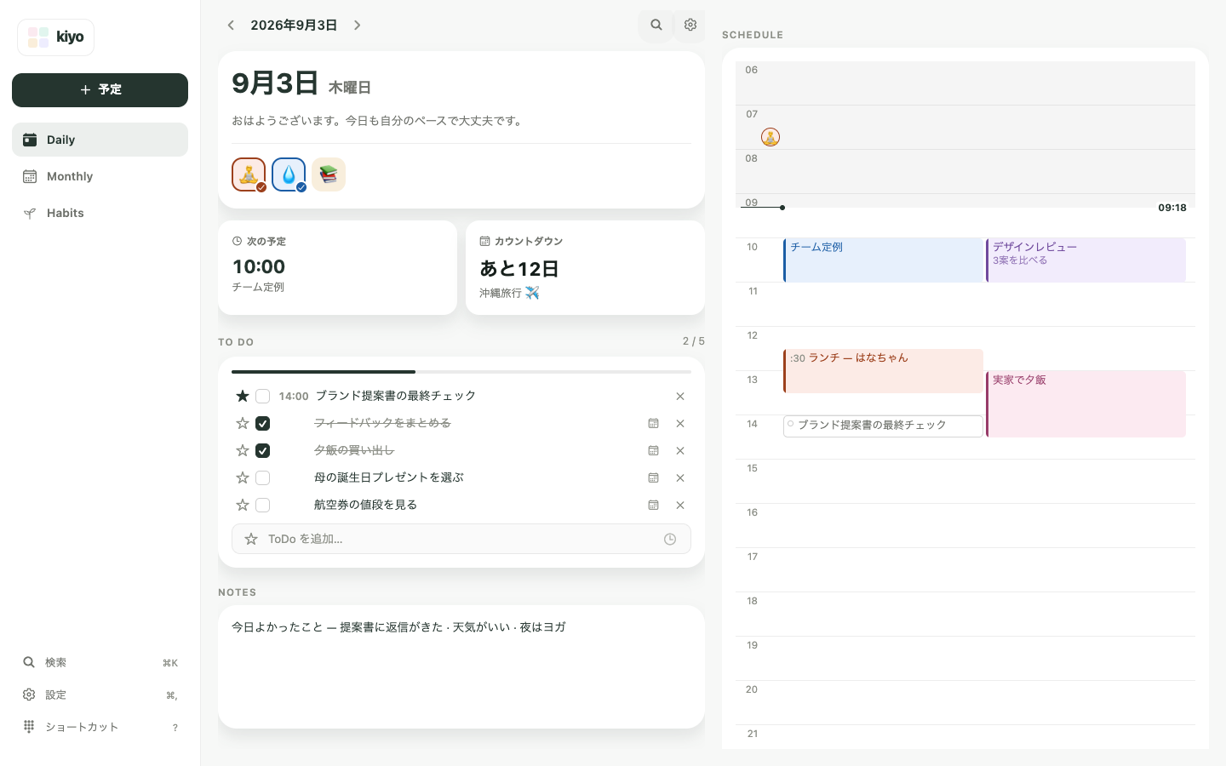Screen dimensions: 1226x766
Task: Open 検索 in the sidebar
Action: point(100,662)
